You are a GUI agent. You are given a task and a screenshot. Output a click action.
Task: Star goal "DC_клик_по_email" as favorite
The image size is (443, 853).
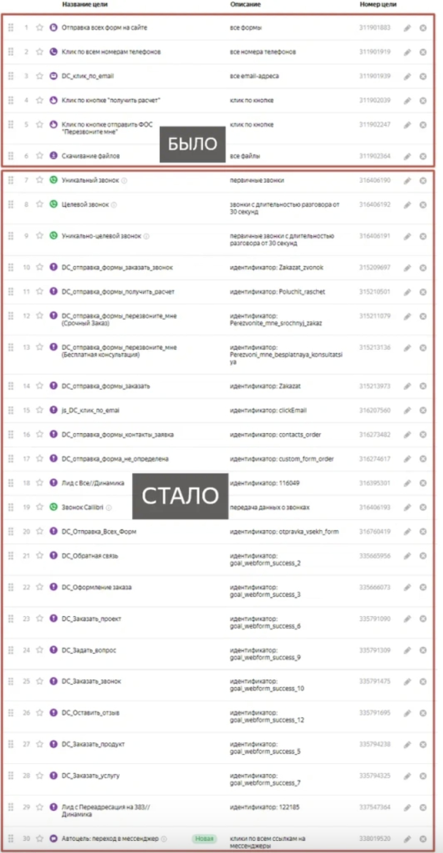[40, 76]
